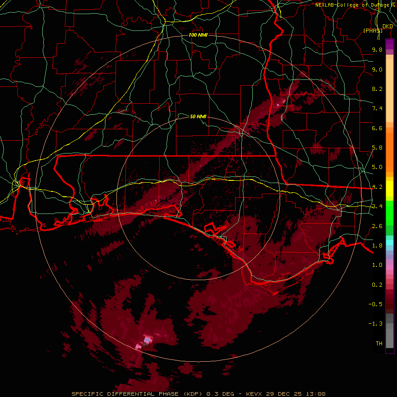Click the 100 NMI range ring label
The image size is (397, 397).
[198, 35]
